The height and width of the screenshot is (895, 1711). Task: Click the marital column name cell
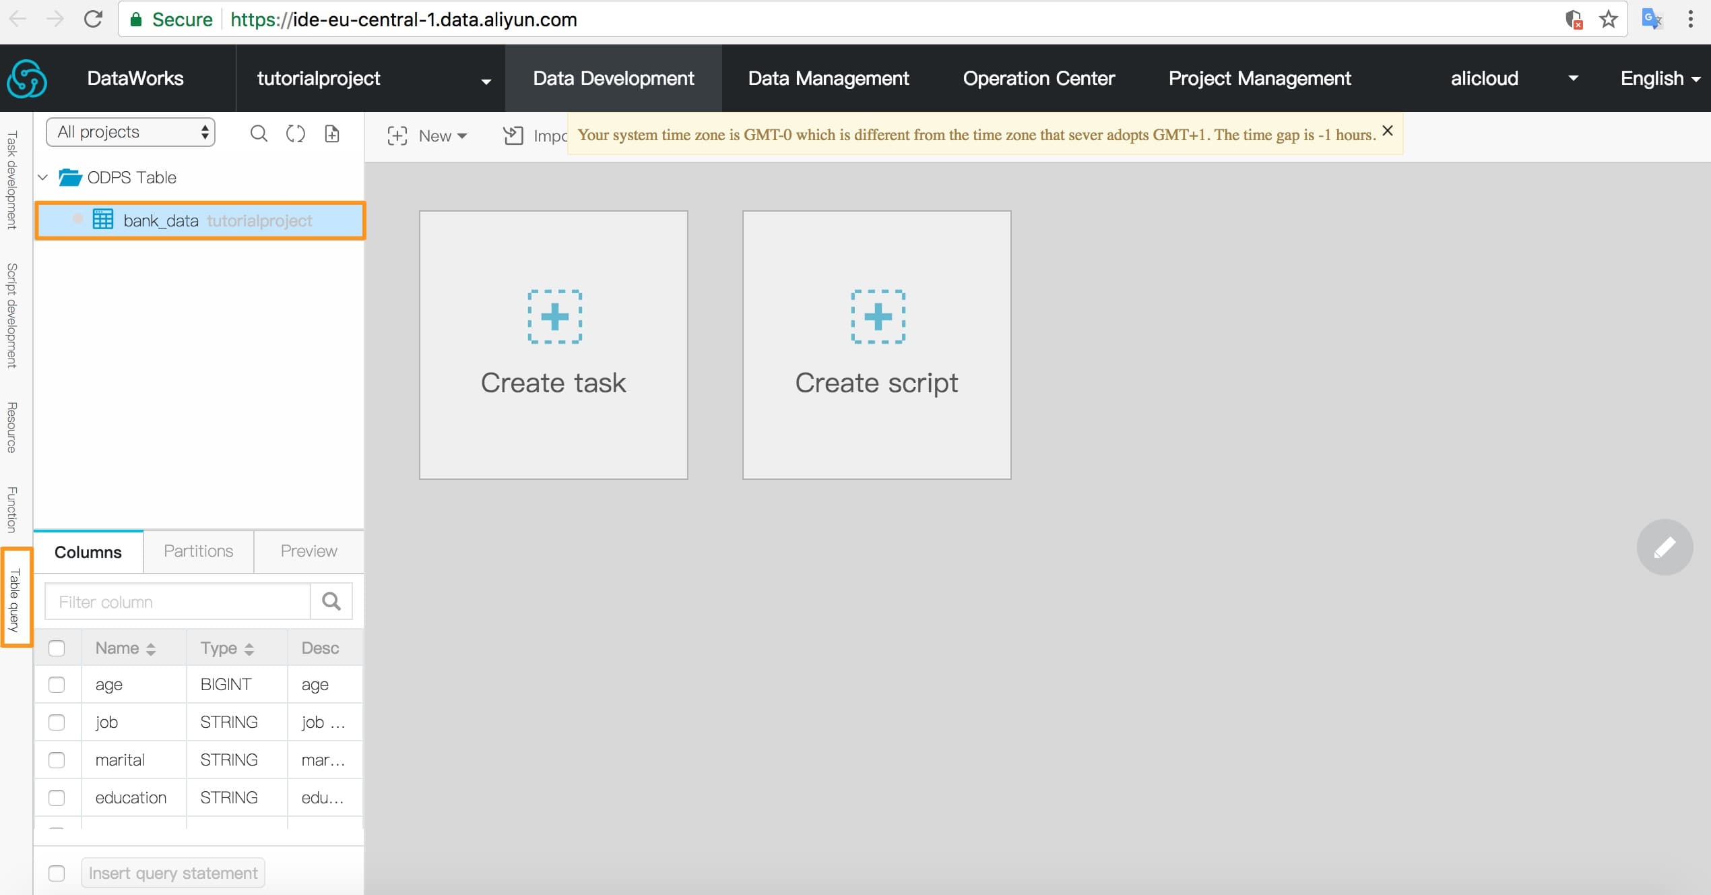tap(134, 760)
